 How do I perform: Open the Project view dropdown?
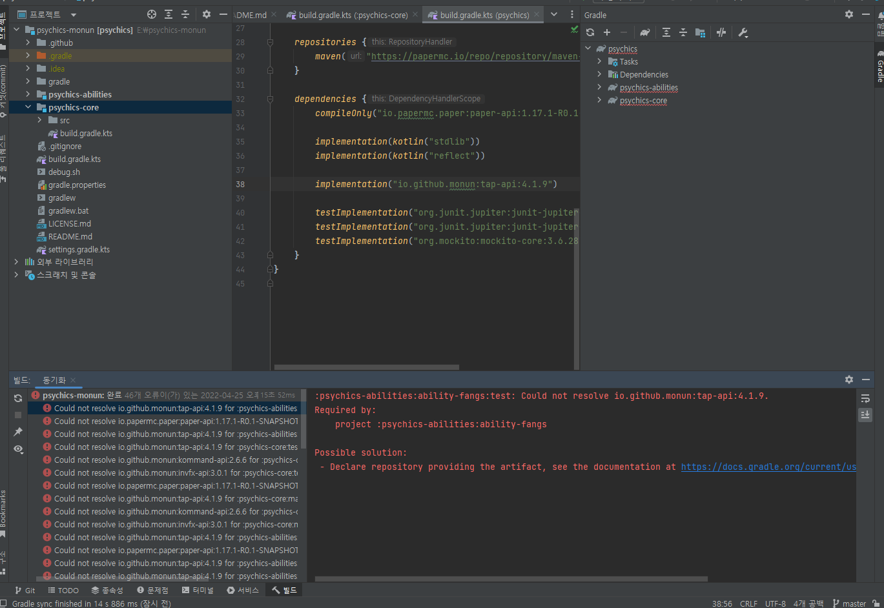tap(73, 14)
